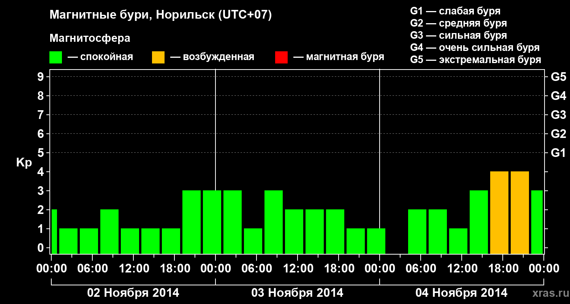Click the orange 'возбужденная' legend swatch
The height and width of the screenshot is (304, 570).
[x=158, y=57]
